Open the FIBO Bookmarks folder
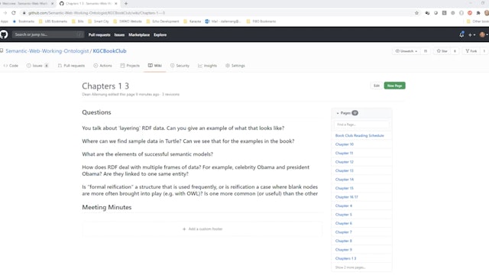Image resolution: width=489 pixels, height=275 pixels. point(261,21)
